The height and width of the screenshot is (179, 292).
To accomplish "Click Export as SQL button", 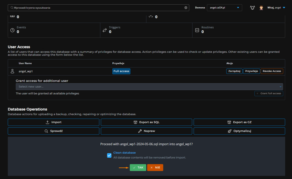I will click(146, 122).
